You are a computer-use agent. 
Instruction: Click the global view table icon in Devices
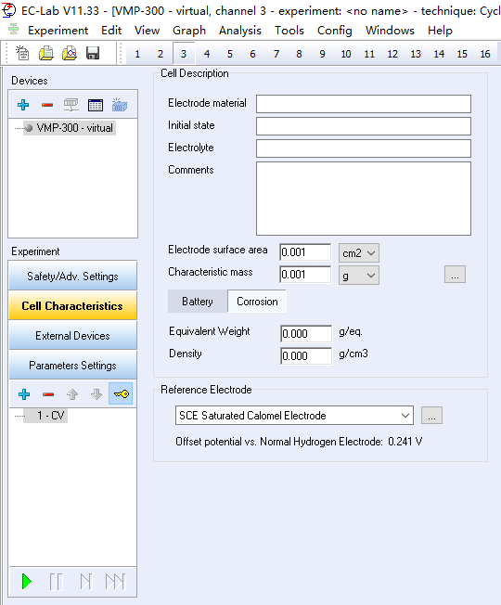pyautogui.click(x=96, y=105)
